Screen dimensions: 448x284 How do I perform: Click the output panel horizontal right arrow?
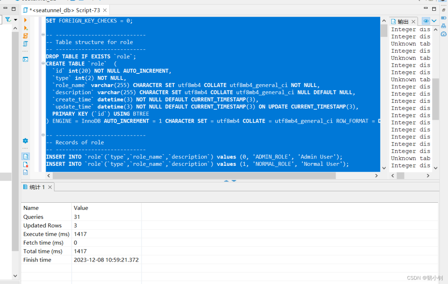[x=428, y=175]
